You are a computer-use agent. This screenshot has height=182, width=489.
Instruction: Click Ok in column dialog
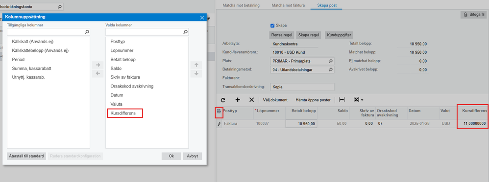pyautogui.click(x=171, y=156)
